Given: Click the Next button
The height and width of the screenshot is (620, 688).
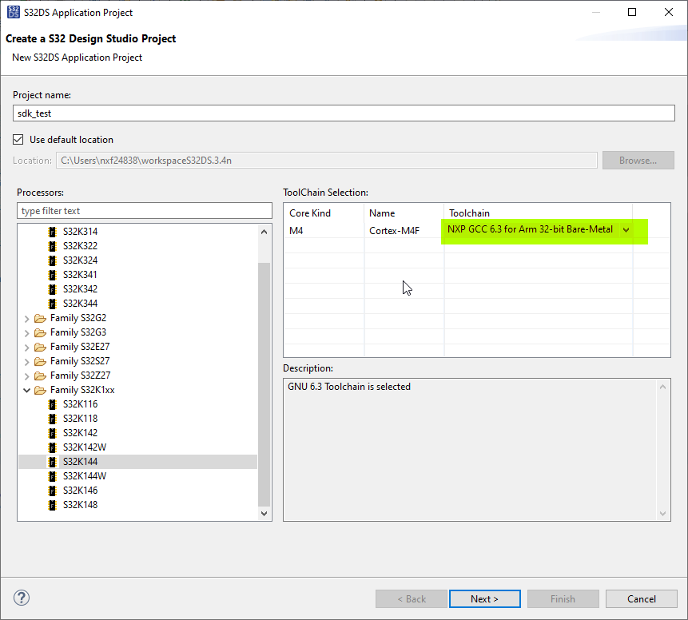Looking at the screenshot, I should click(x=484, y=598).
